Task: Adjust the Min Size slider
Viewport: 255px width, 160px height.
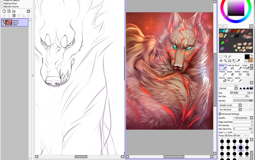Action: click(x=241, y=96)
